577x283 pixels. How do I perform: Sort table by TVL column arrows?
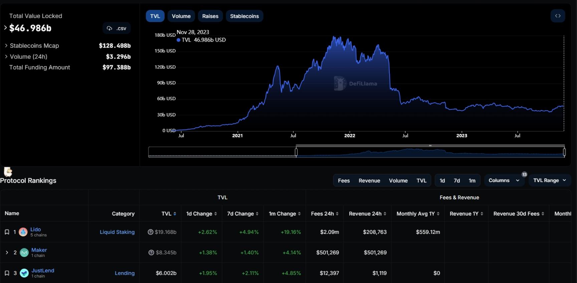point(175,214)
